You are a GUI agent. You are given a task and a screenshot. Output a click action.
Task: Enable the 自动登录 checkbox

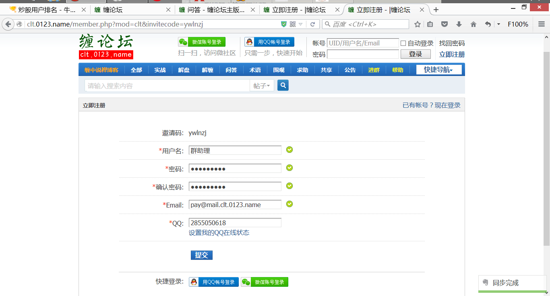(403, 43)
